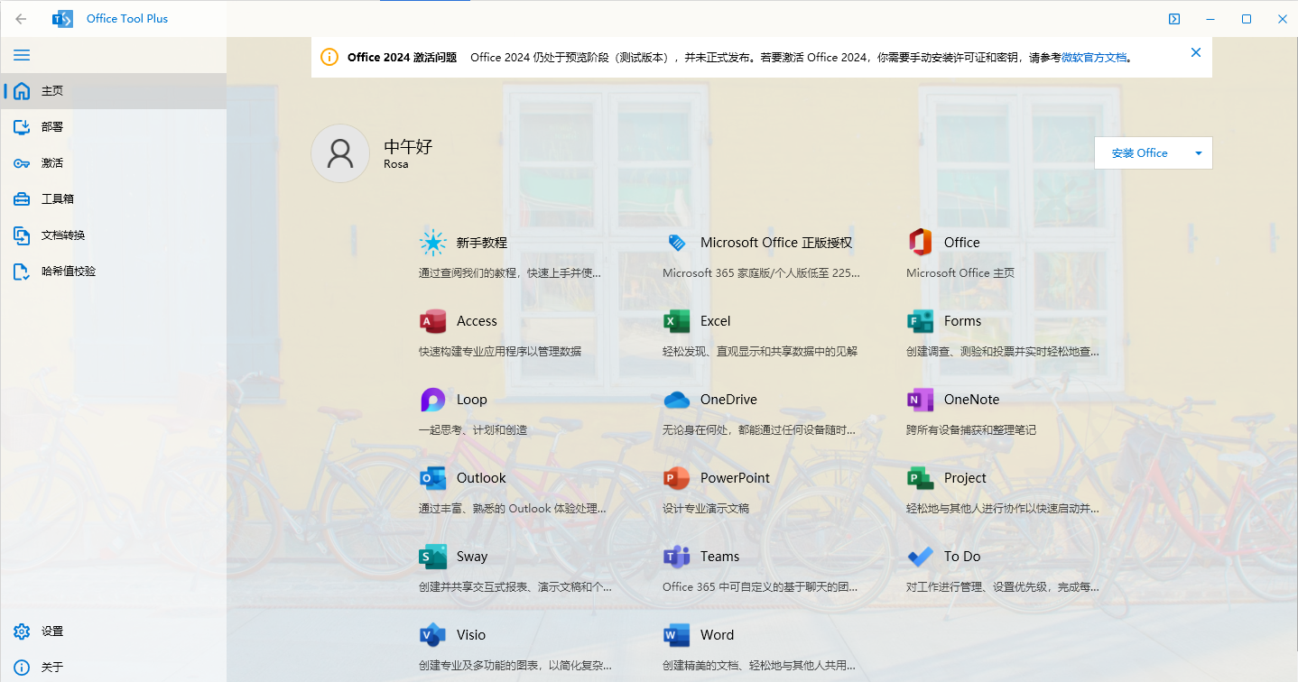Click the OneNote description 跨所有设备捕获和整理笔记
Viewport: 1298px width, 682px height.
click(971, 430)
